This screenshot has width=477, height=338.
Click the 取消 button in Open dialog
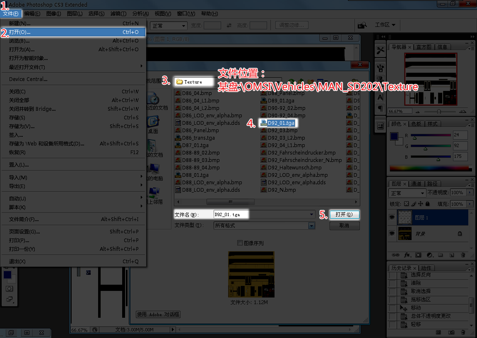[x=344, y=226]
